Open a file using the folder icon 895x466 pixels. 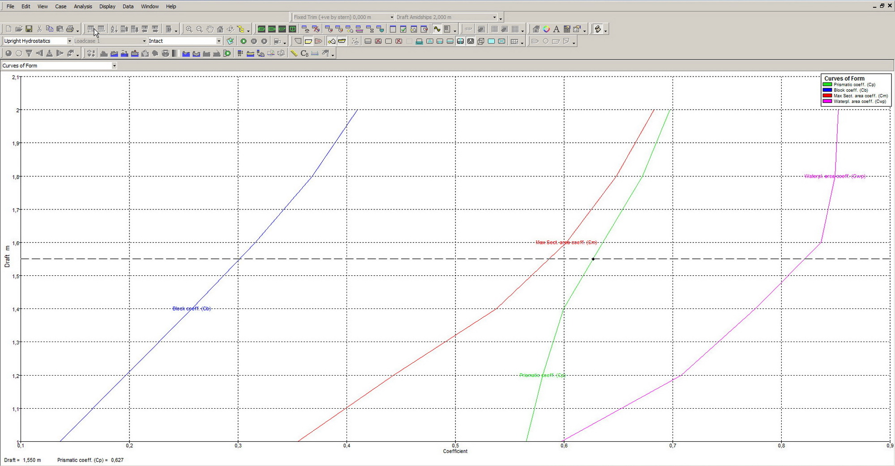coord(19,29)
